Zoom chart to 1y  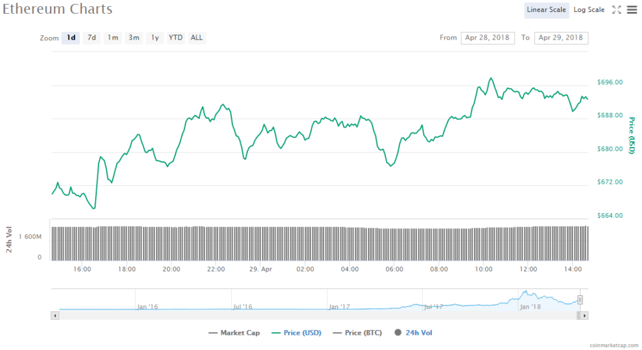coord(155,38)
